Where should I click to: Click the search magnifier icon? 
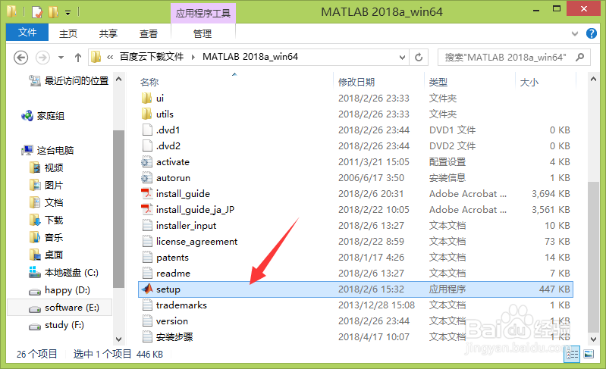coord(579,57)
